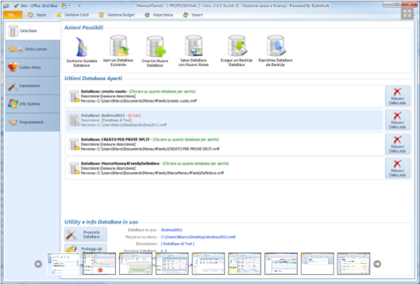Open Impostazioni sidebar item
Screen dimensions: 420x285
33,85
